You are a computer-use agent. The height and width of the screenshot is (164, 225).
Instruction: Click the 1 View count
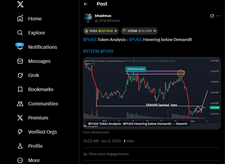[129, 141]
